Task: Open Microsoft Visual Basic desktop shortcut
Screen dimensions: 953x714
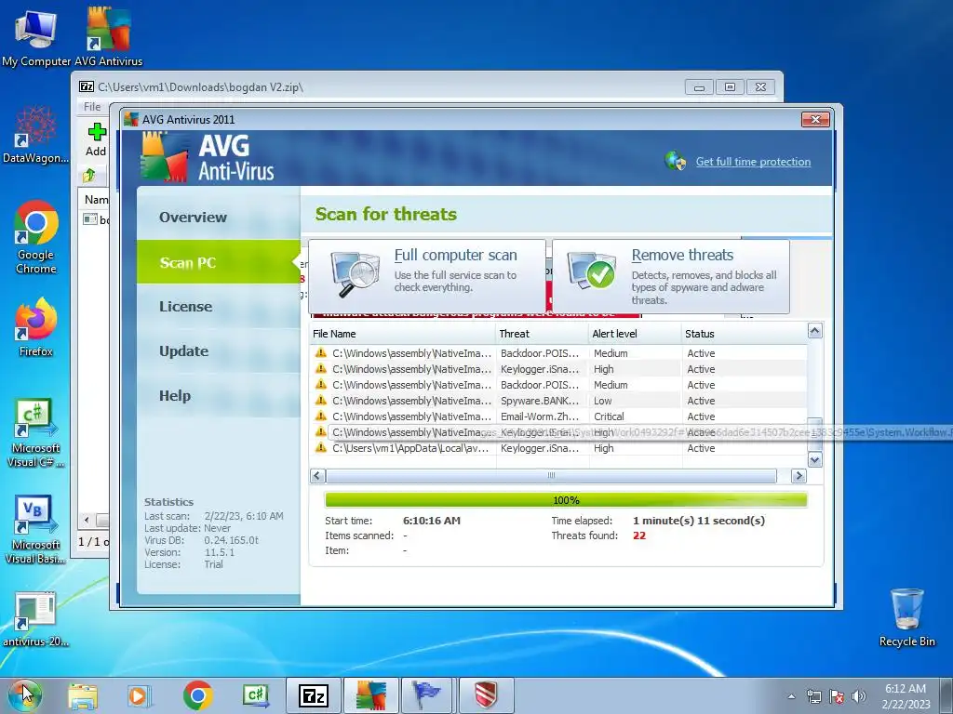Action: 36,529
